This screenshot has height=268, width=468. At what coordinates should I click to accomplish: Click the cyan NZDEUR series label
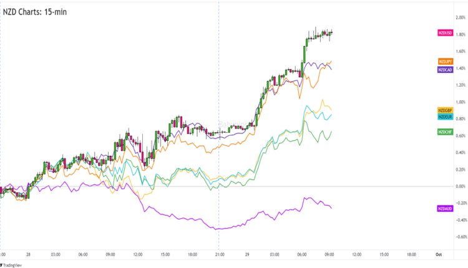coord(445,117)
